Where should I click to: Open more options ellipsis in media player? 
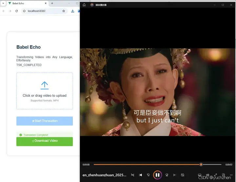point(231,175)
